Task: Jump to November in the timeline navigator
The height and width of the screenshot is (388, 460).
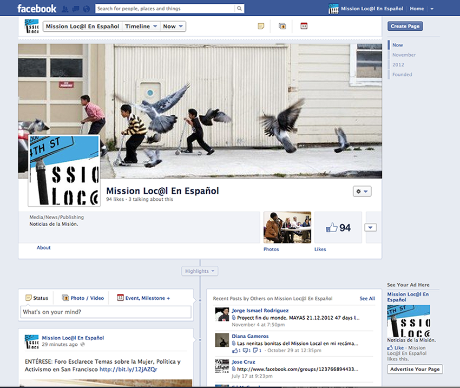Action: [x=404, y=55]
